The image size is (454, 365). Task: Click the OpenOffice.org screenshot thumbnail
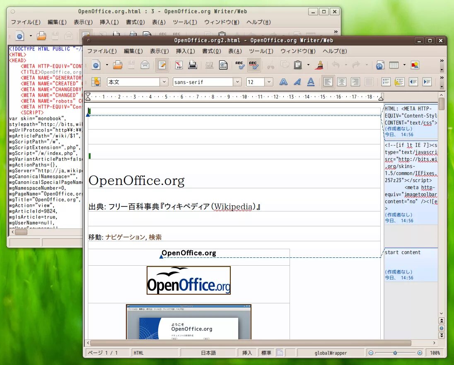[188, 322]
